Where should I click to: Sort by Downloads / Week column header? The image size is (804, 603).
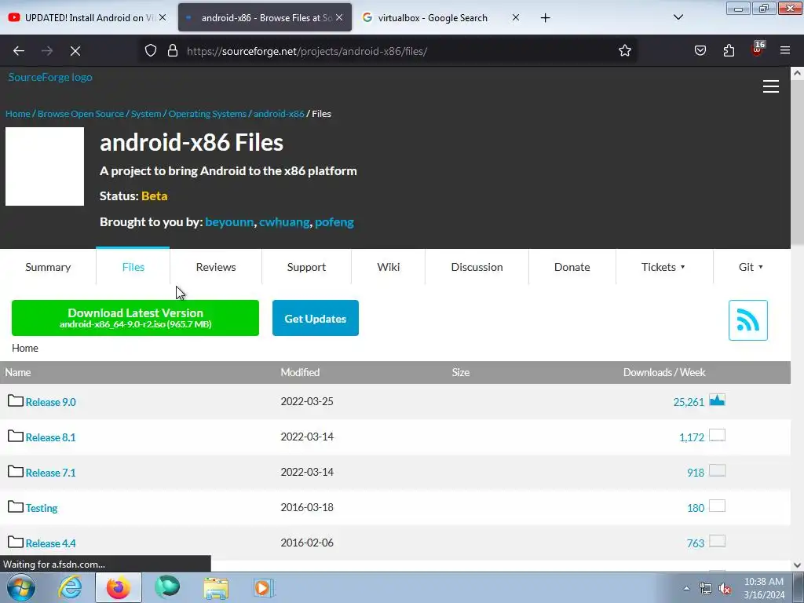[664, 372]
